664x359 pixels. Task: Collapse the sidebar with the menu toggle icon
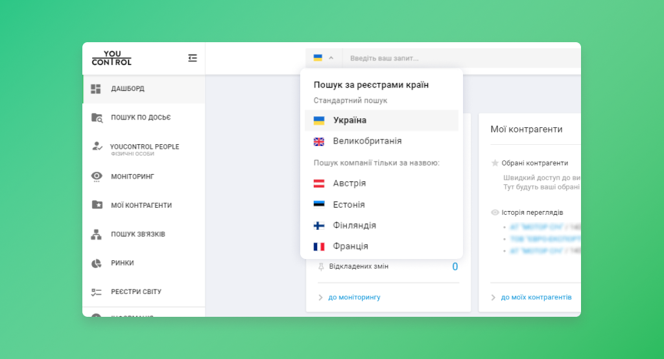click(192, 58)
